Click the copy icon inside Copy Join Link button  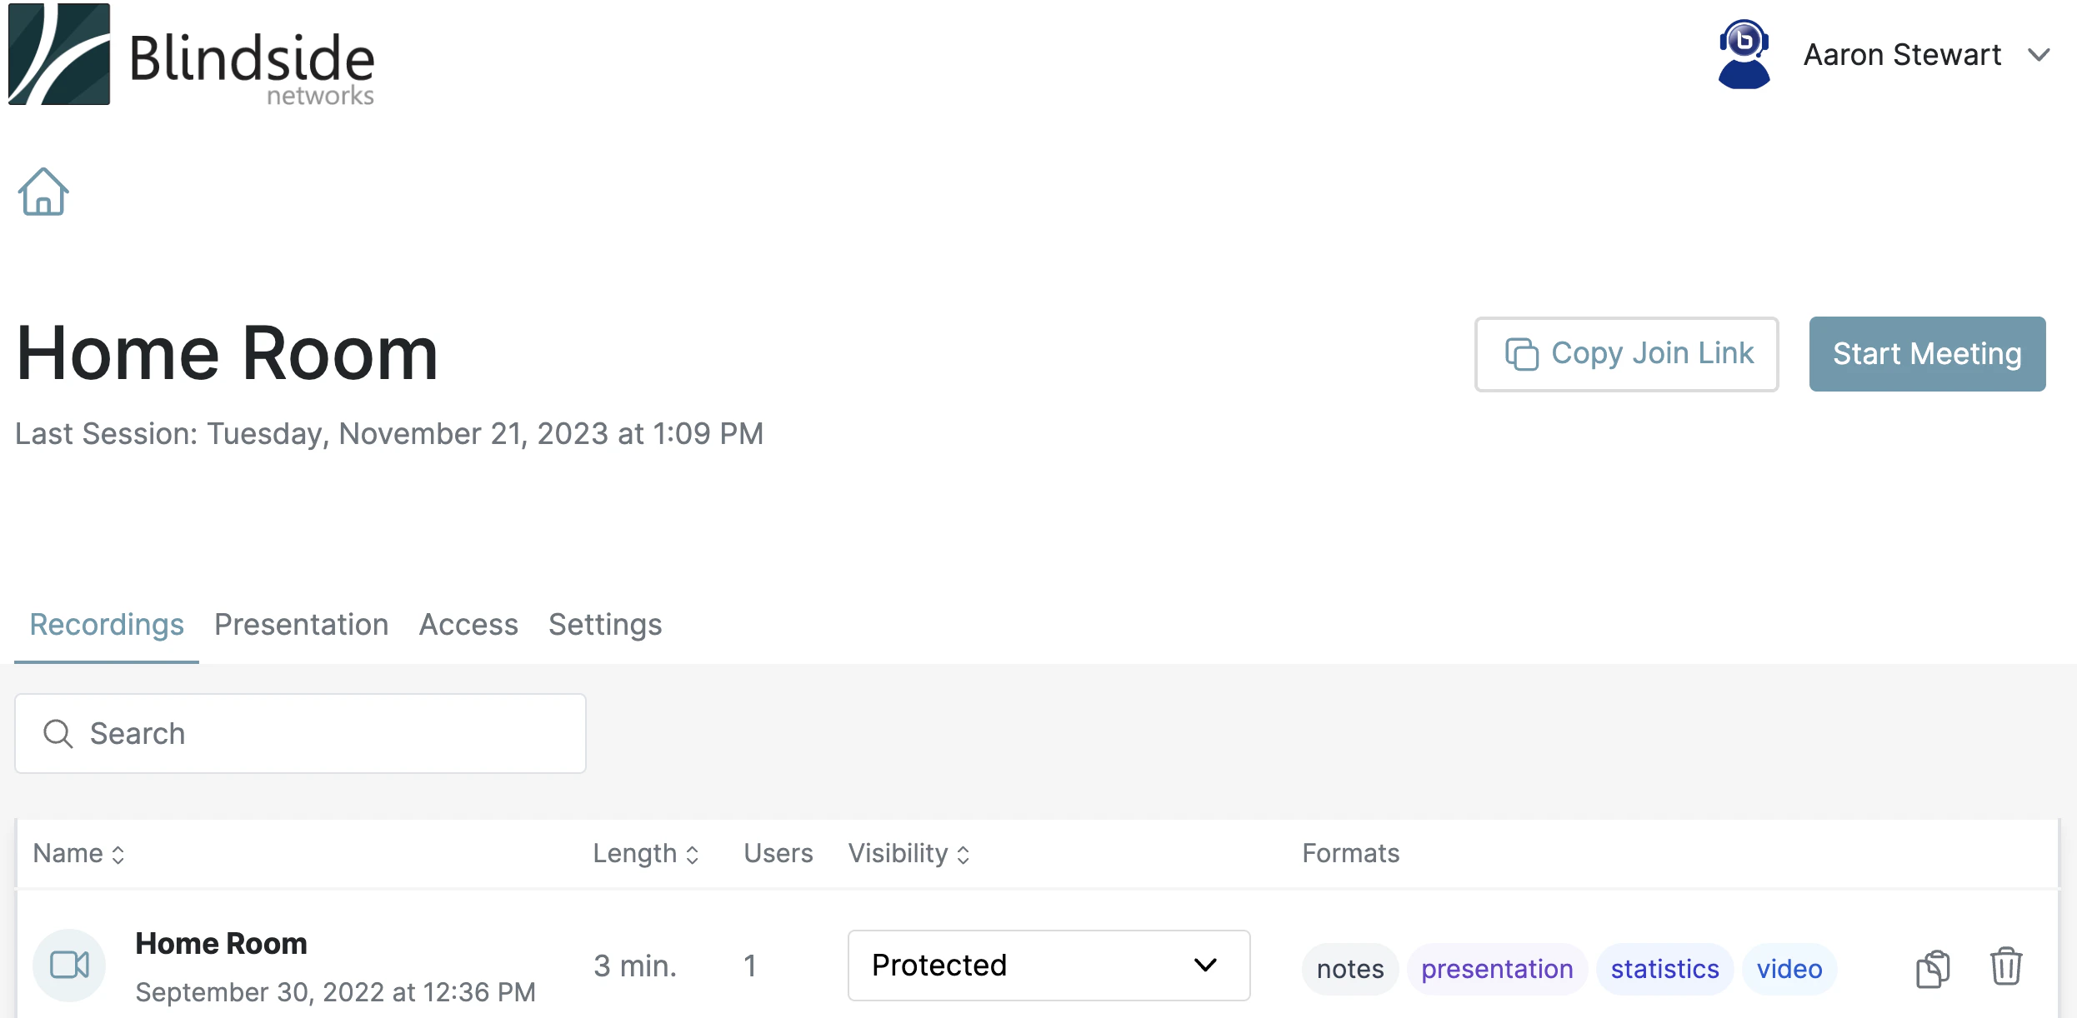1523,353
